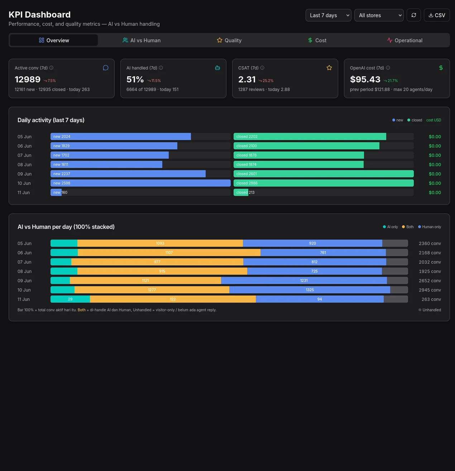
Task: Click the dollar icon on Cost tab
Action: point(310,40)
